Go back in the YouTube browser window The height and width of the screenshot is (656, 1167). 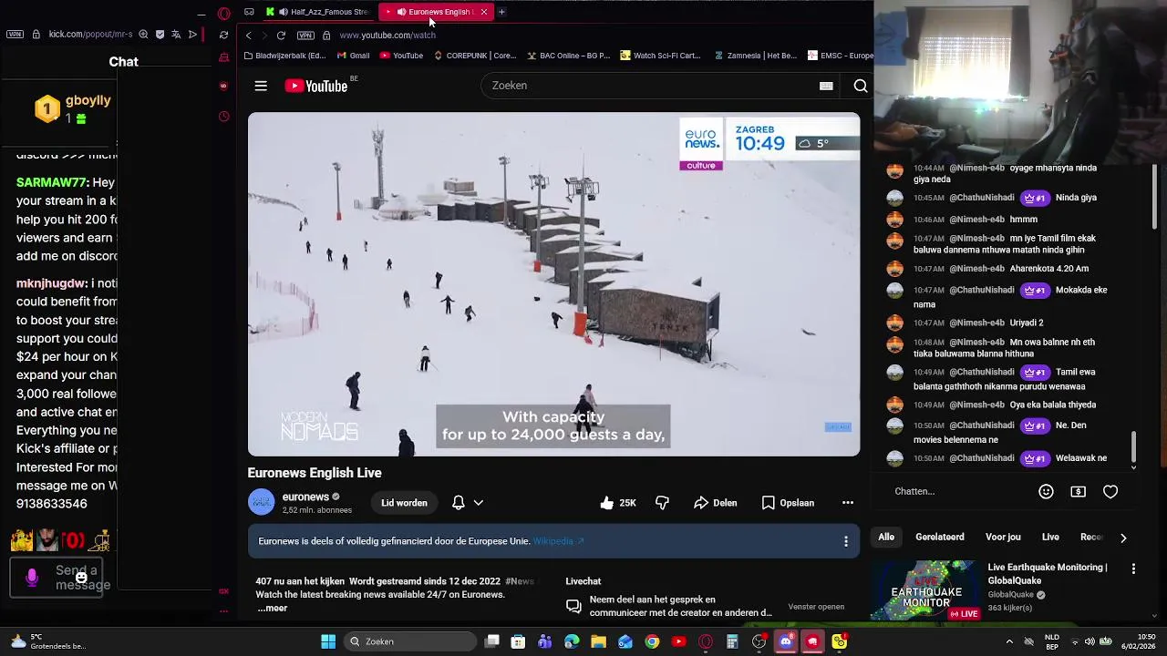(x=248, y=36)
